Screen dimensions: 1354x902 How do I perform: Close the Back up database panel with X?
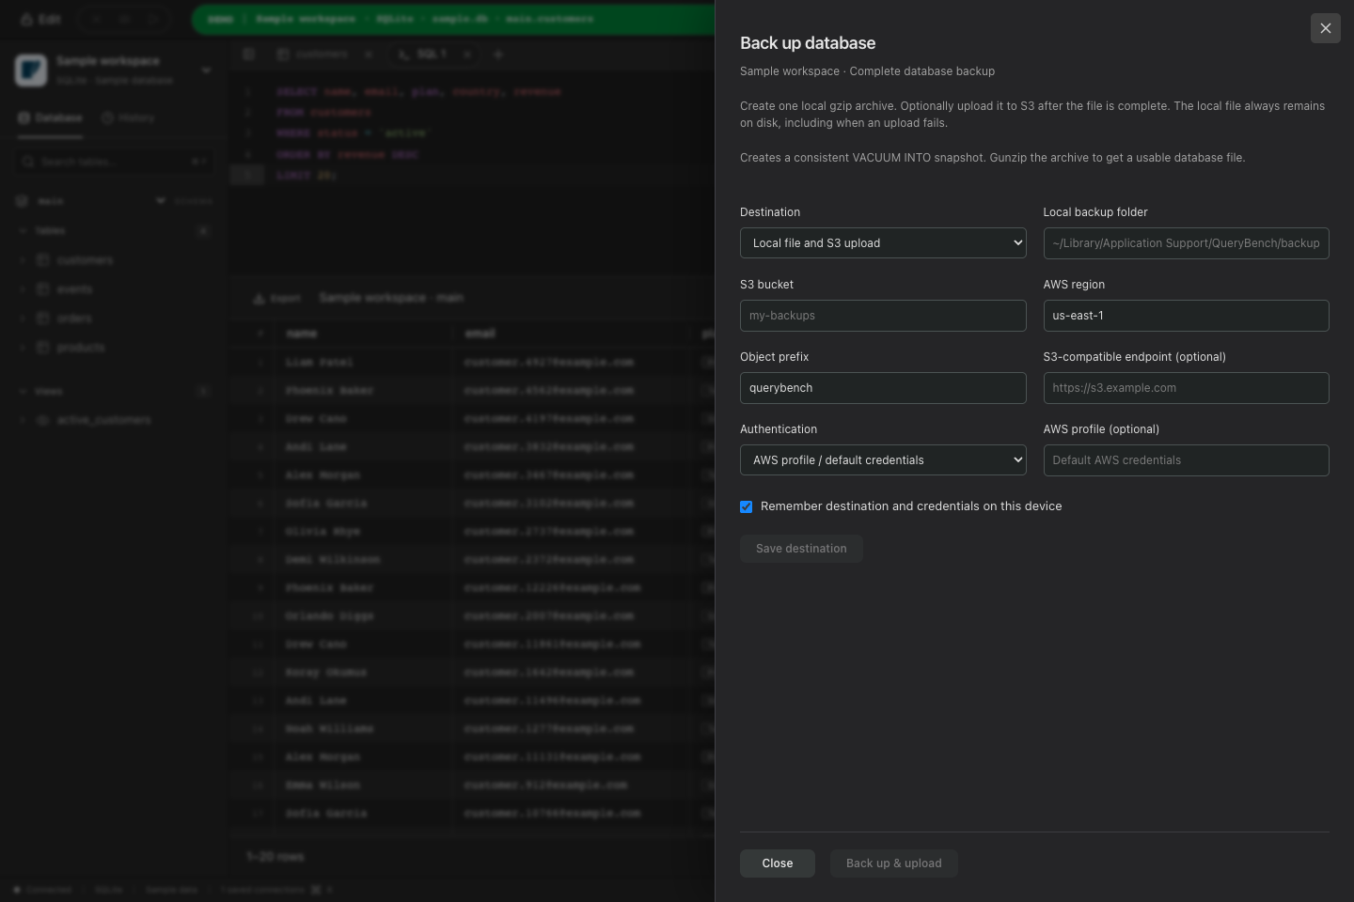click(x=1325, y=28)
